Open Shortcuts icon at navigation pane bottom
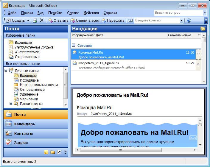The height and width of the screenshot is (167, 210). (59, 152)
